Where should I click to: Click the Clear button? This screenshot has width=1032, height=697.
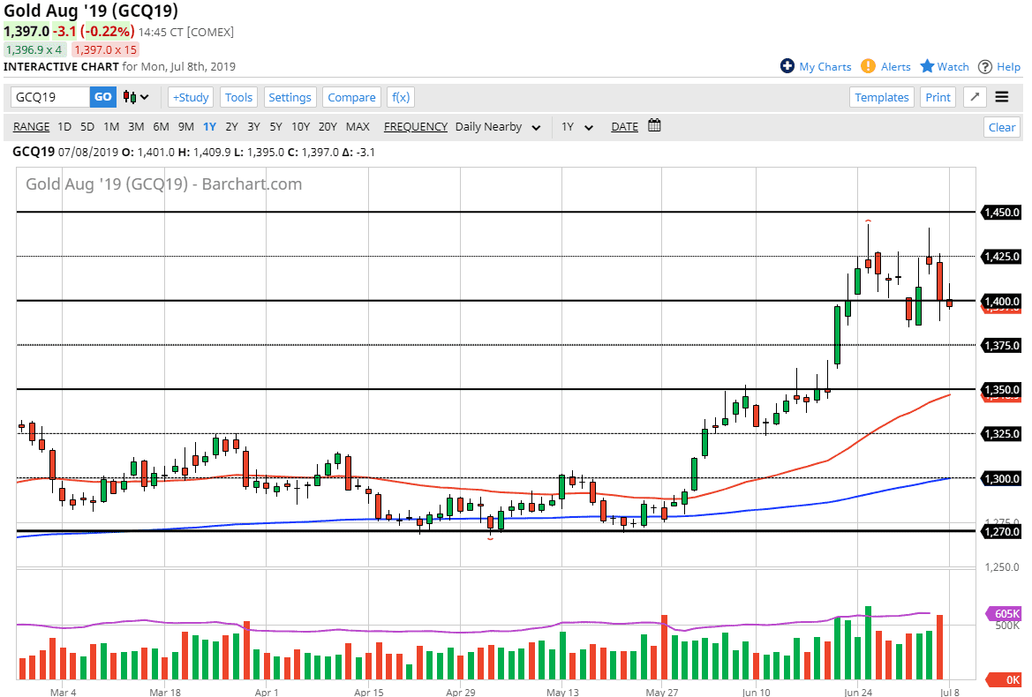1001,127
